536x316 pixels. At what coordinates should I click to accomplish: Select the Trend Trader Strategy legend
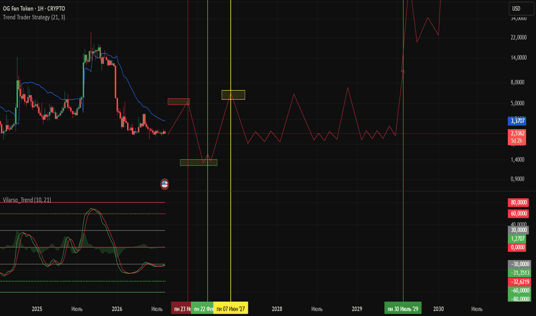(x=34, y=17)
